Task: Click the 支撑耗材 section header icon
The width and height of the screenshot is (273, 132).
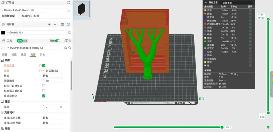Action: pos(2,113)
